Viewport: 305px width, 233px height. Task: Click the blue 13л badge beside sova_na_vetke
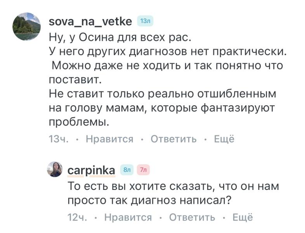pos(145,21)
